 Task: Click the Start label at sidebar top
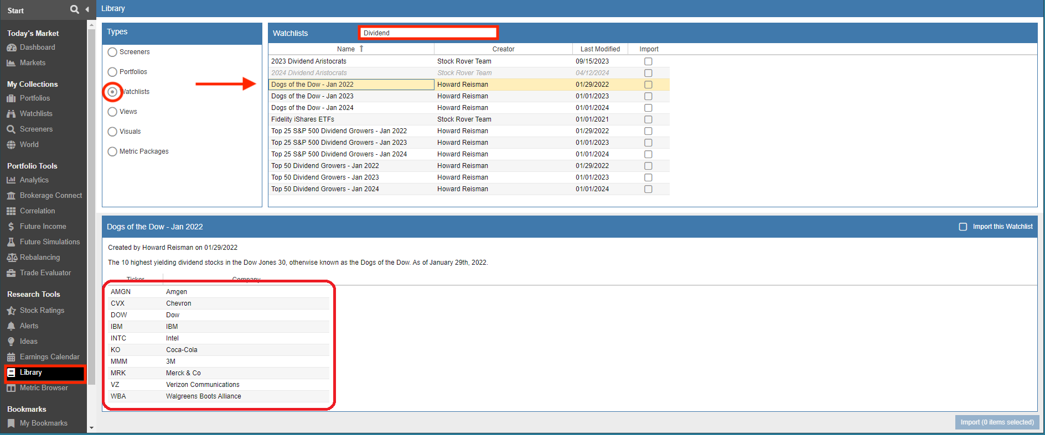tap(15, 11)
